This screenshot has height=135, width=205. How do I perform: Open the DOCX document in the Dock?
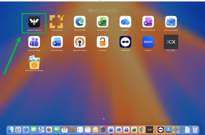(x=187, y=130)
